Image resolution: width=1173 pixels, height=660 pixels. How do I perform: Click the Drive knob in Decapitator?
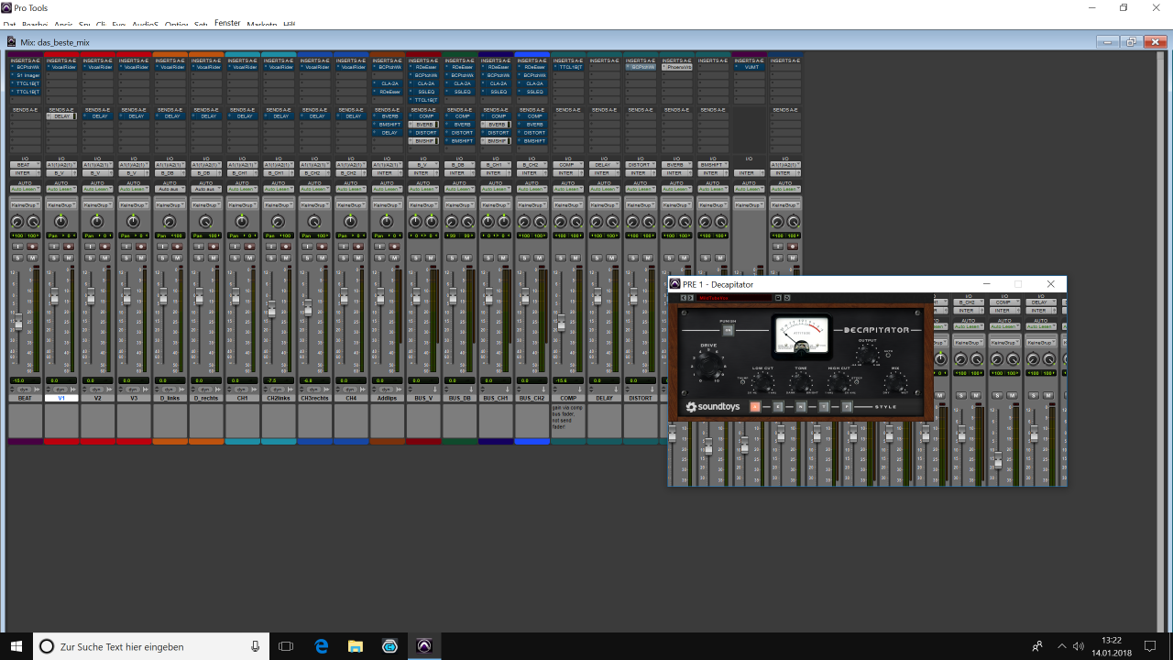[708, 367]
